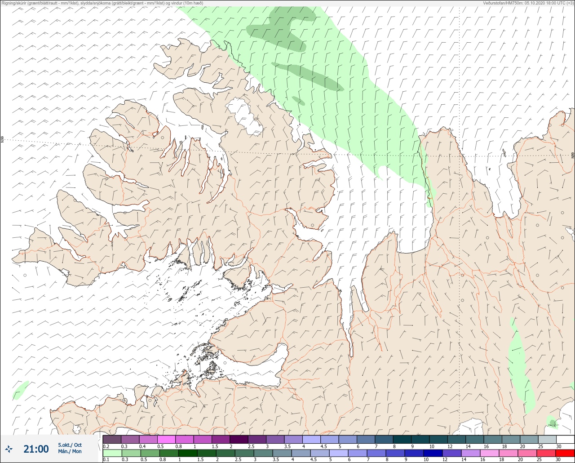Click the wind-rose logo beside 21:00

9,449
